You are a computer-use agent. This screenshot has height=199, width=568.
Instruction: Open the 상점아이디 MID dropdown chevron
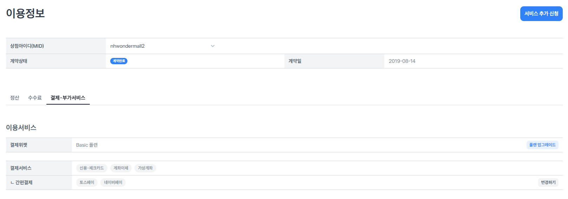tap(213, 46)
